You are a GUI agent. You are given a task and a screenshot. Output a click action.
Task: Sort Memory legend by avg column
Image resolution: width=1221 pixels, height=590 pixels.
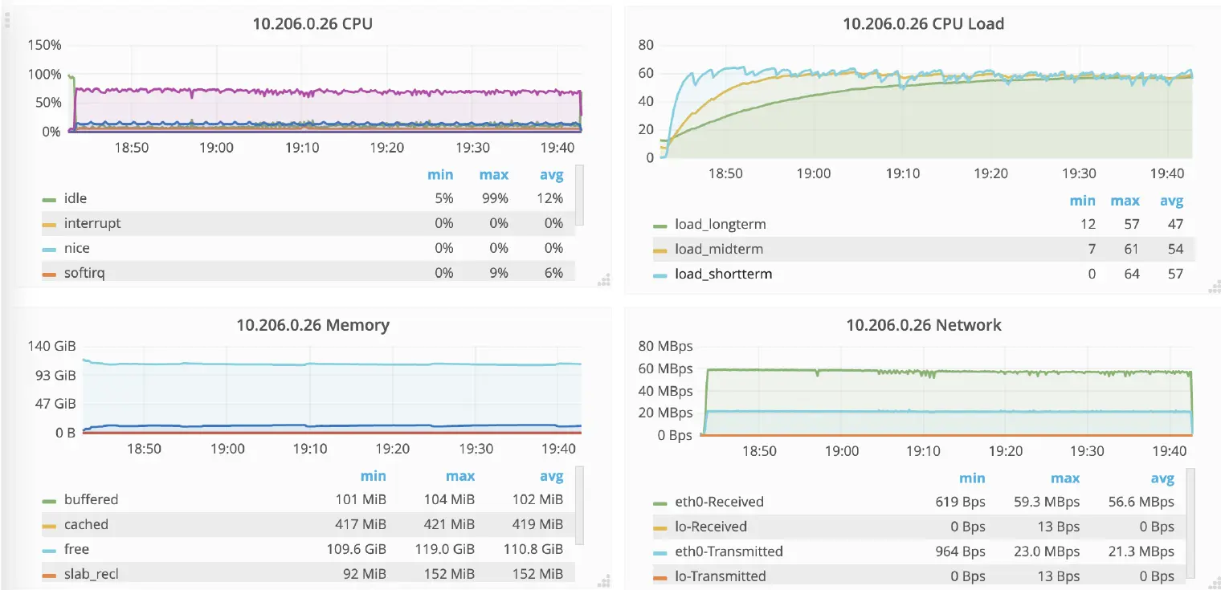[551, 476]
